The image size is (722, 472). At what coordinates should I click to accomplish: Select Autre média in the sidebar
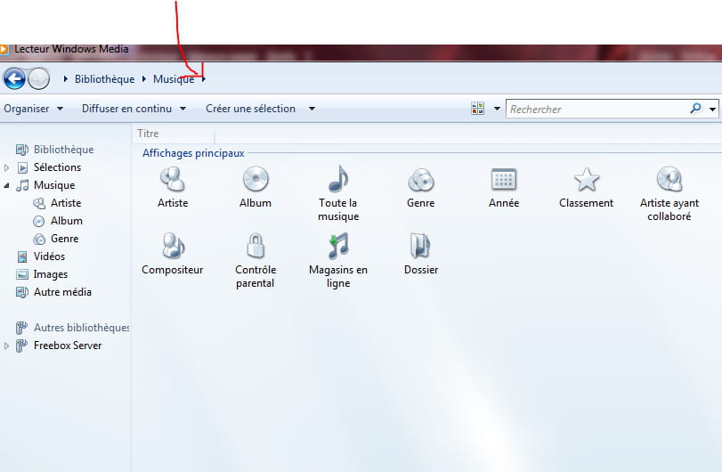62,292
